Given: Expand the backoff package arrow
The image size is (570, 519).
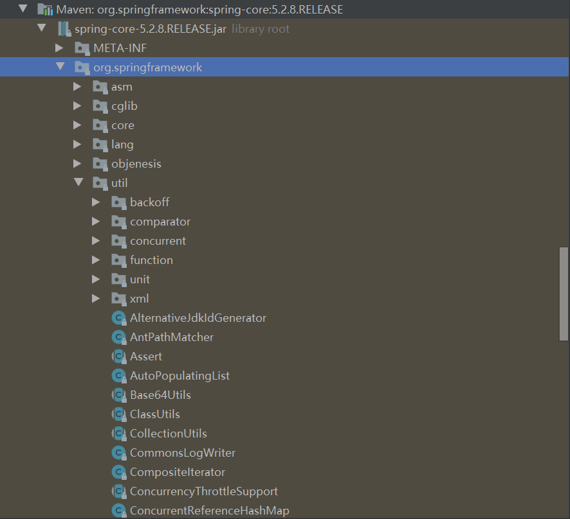Looking at the screenshot, I should click(96, 202).
